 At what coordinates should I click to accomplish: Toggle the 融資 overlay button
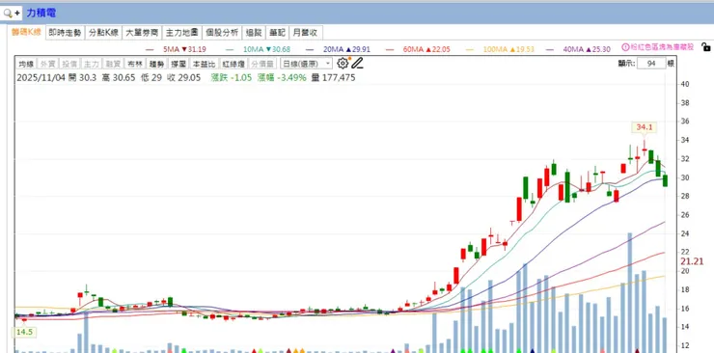pyautogui.click(x=113, y=64)
